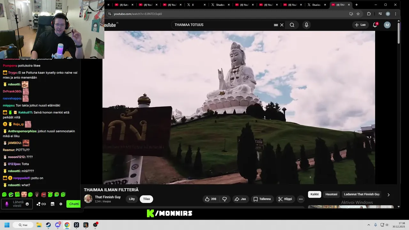
Task: Save video with Tallenna button
Action: click(x=262, y=199)
